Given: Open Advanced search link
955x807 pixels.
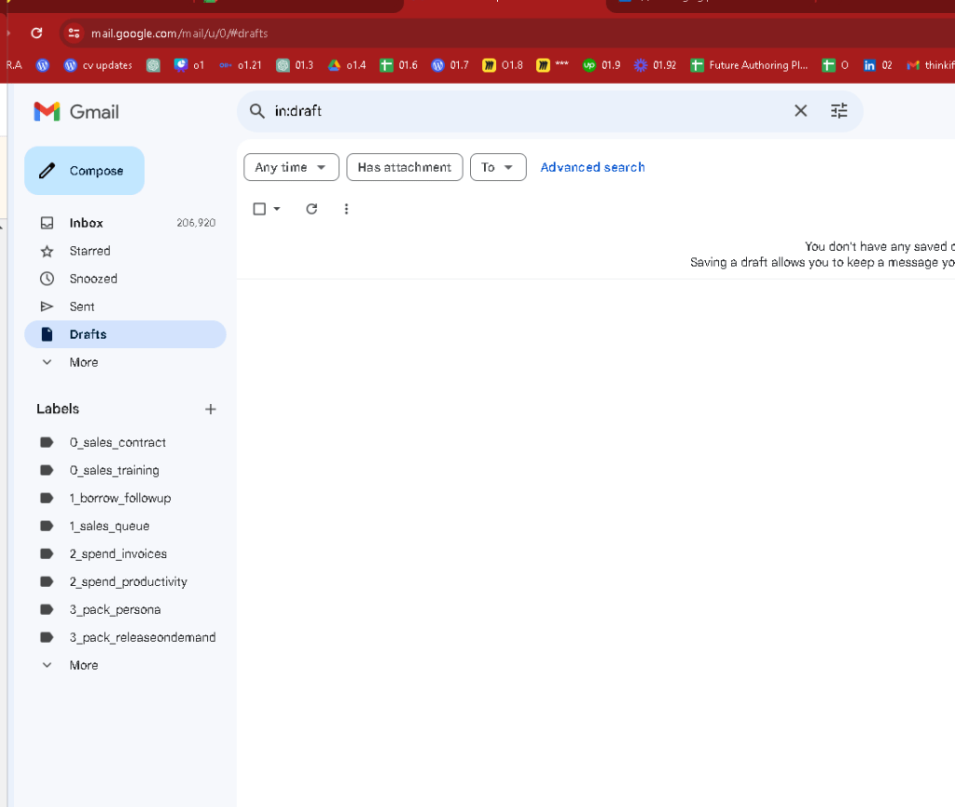Looking at the screenshot, I should pos(592,167).
